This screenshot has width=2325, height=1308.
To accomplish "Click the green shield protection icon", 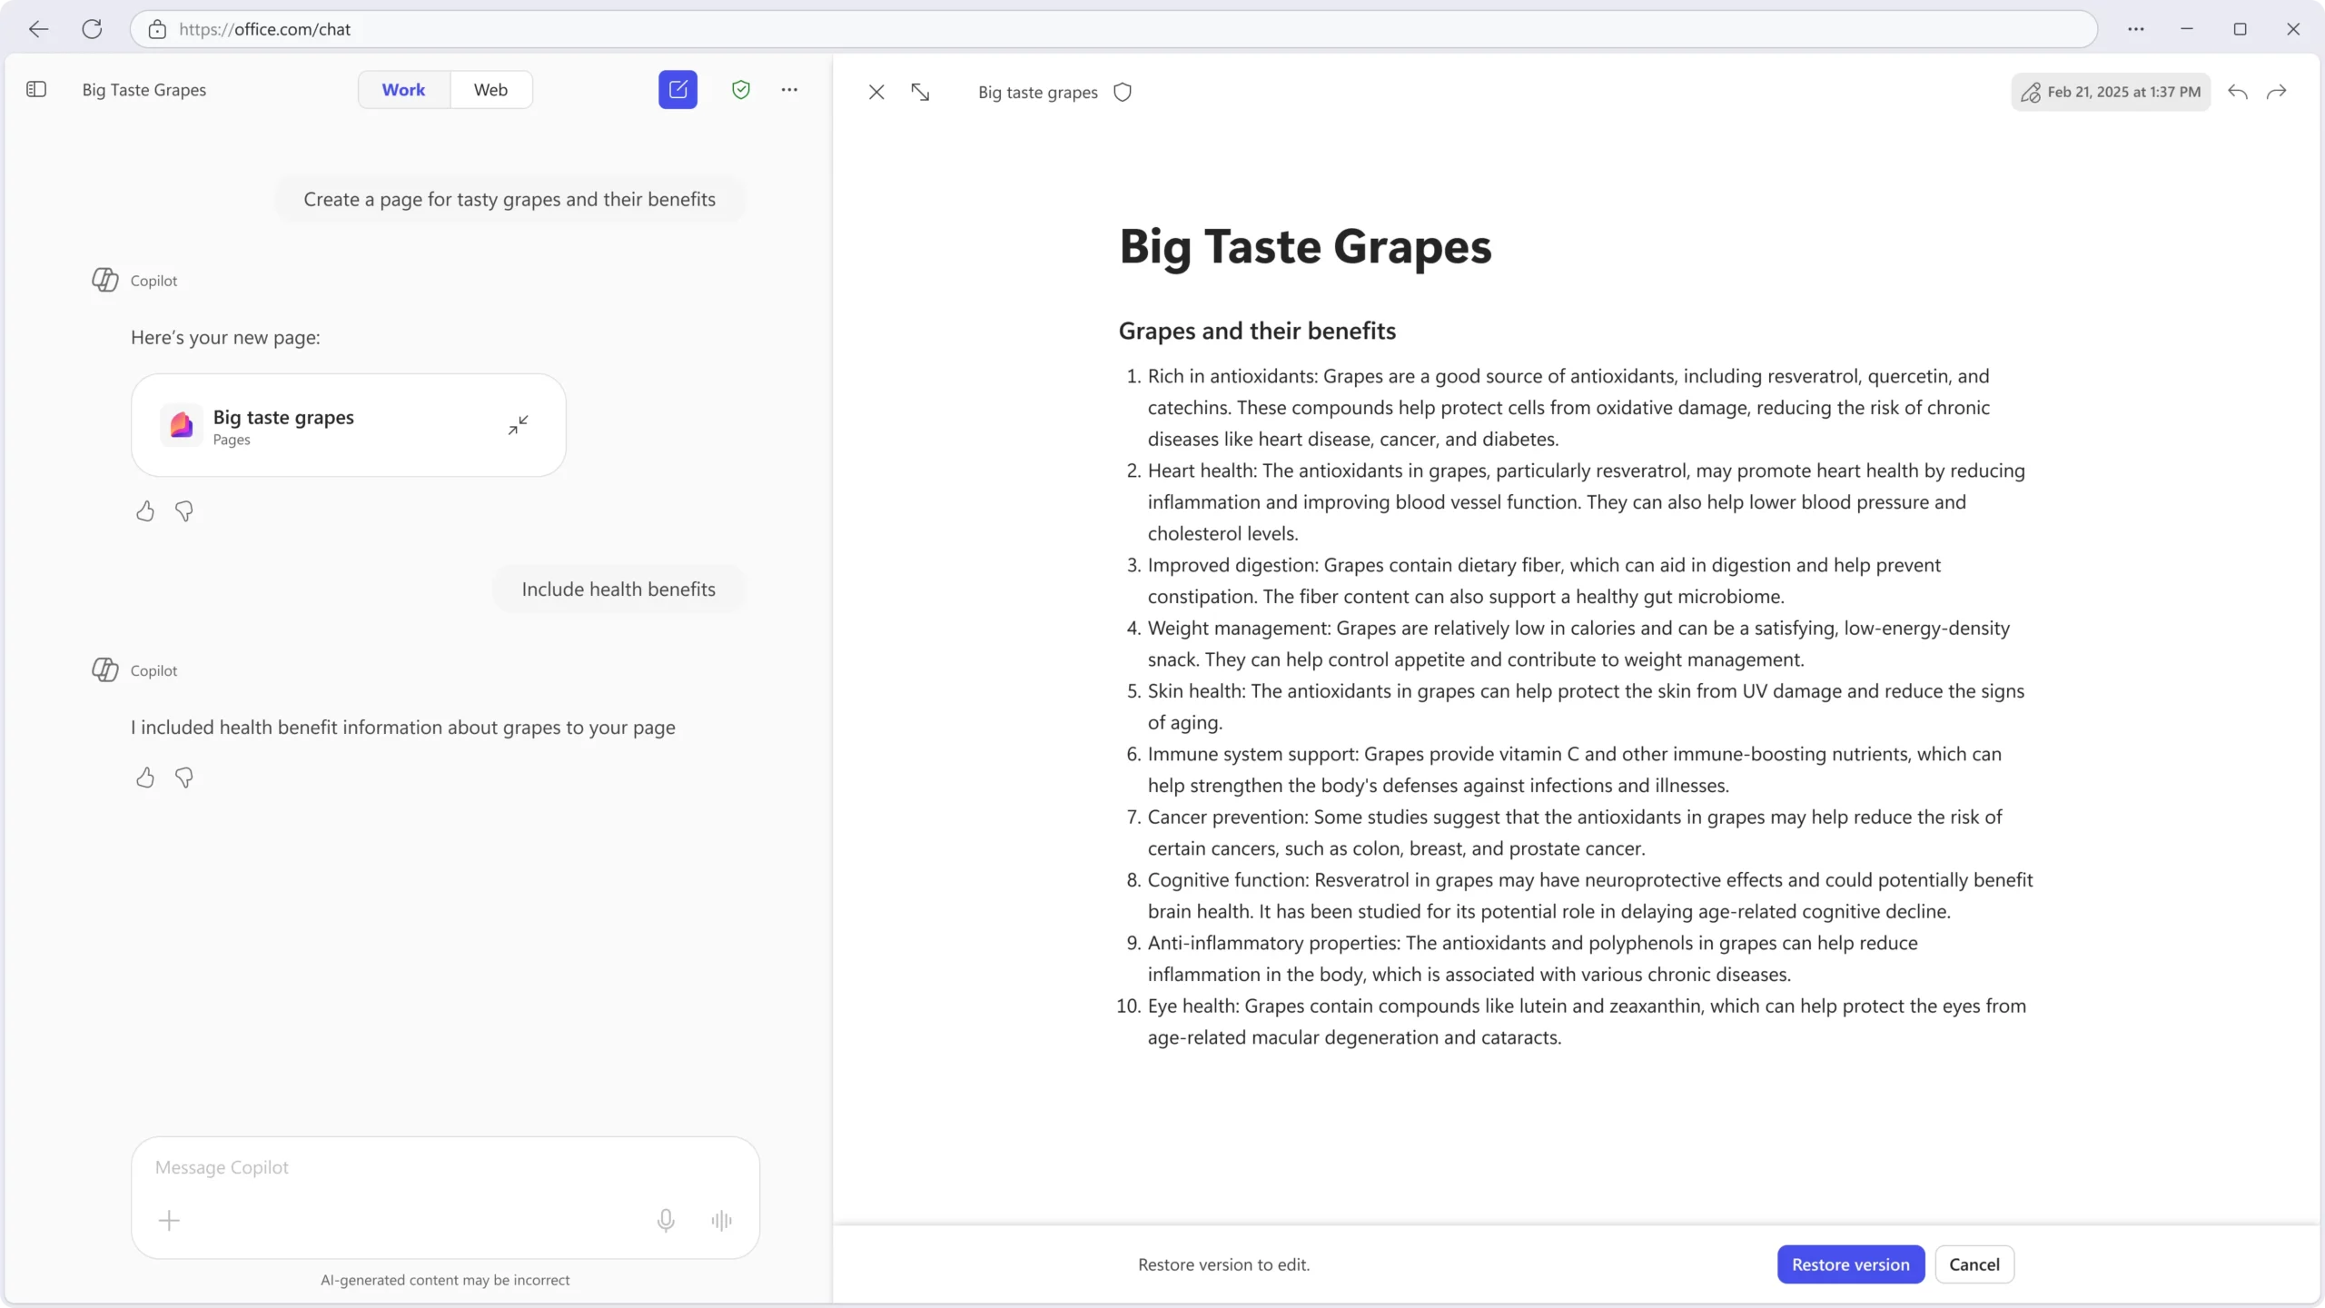I will pyautogui.click(x=741, y=90).
